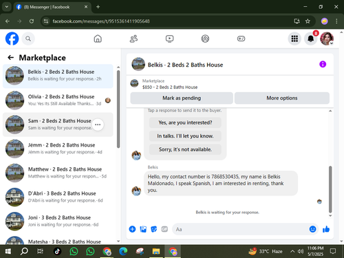Go back in browser history
The height and width of the screenshot is (258, 344).
coord(8,21)
